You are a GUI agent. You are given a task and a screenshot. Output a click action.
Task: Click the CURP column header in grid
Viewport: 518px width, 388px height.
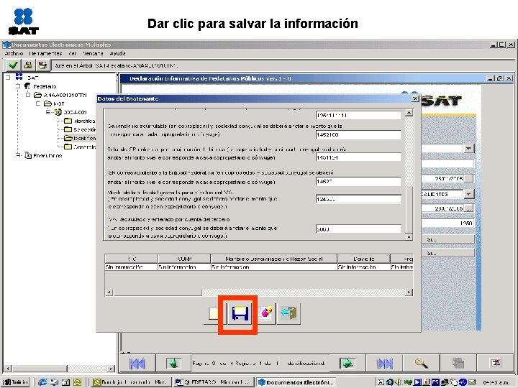click(x=184, y=259)
